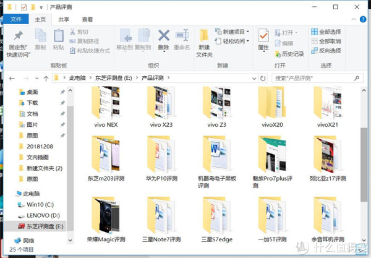Open 文档 in the navigation pane
The width and height of the screenshot is (371, 258).
tap(32, 114)
